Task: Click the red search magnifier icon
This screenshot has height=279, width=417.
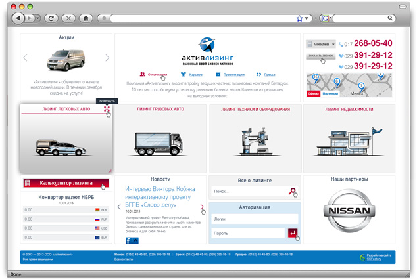Action: tap(292, 191)
